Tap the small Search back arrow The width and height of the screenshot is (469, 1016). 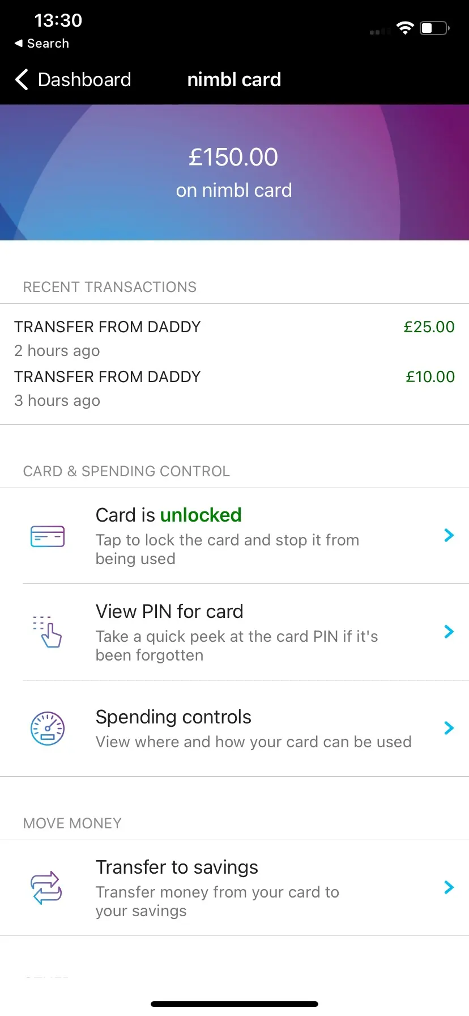19,44
